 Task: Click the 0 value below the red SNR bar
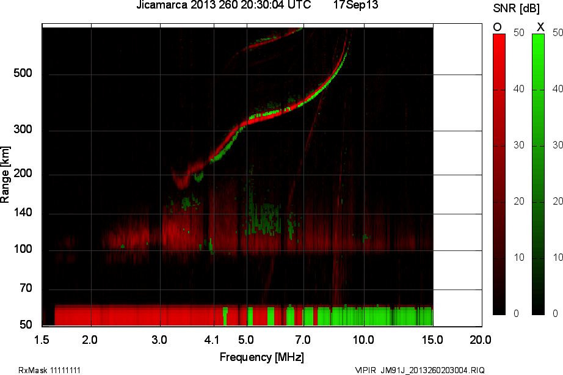pyautogui.click(x=517, y=313)
